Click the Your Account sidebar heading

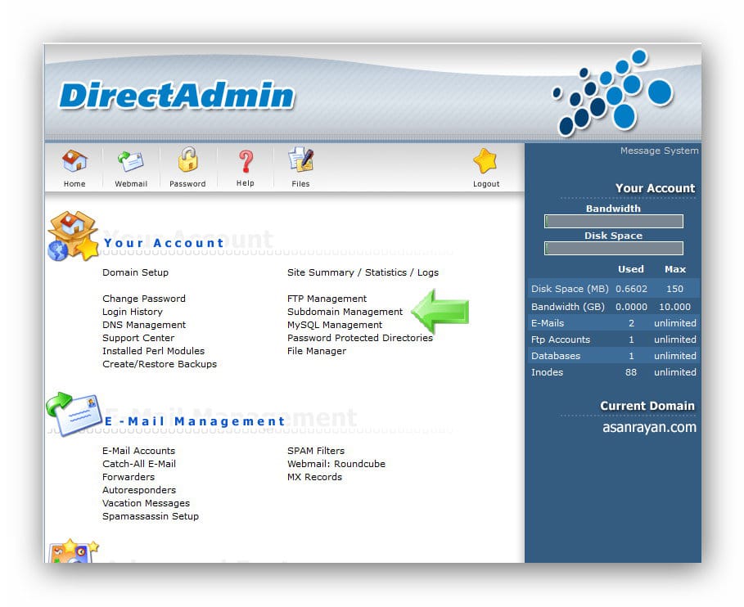656,188
